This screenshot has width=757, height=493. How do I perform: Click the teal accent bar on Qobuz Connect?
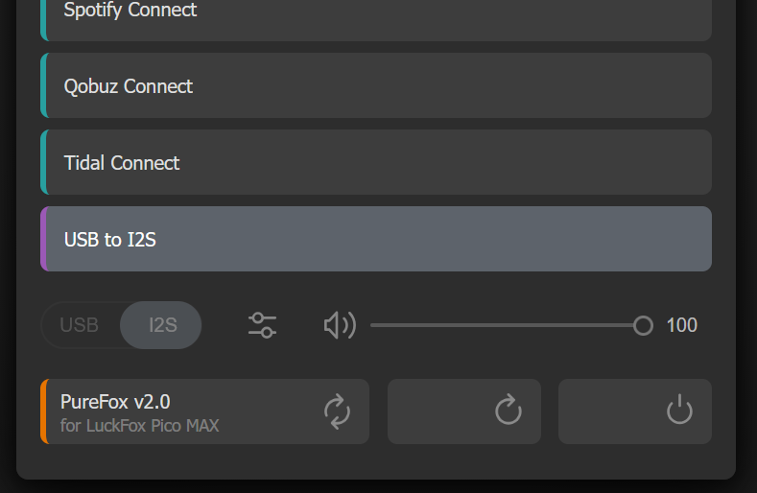click(x=44, y=85)
